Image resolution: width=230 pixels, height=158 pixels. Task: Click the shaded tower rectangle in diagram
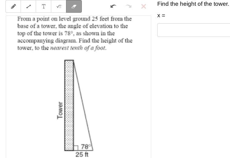[69, 105]
